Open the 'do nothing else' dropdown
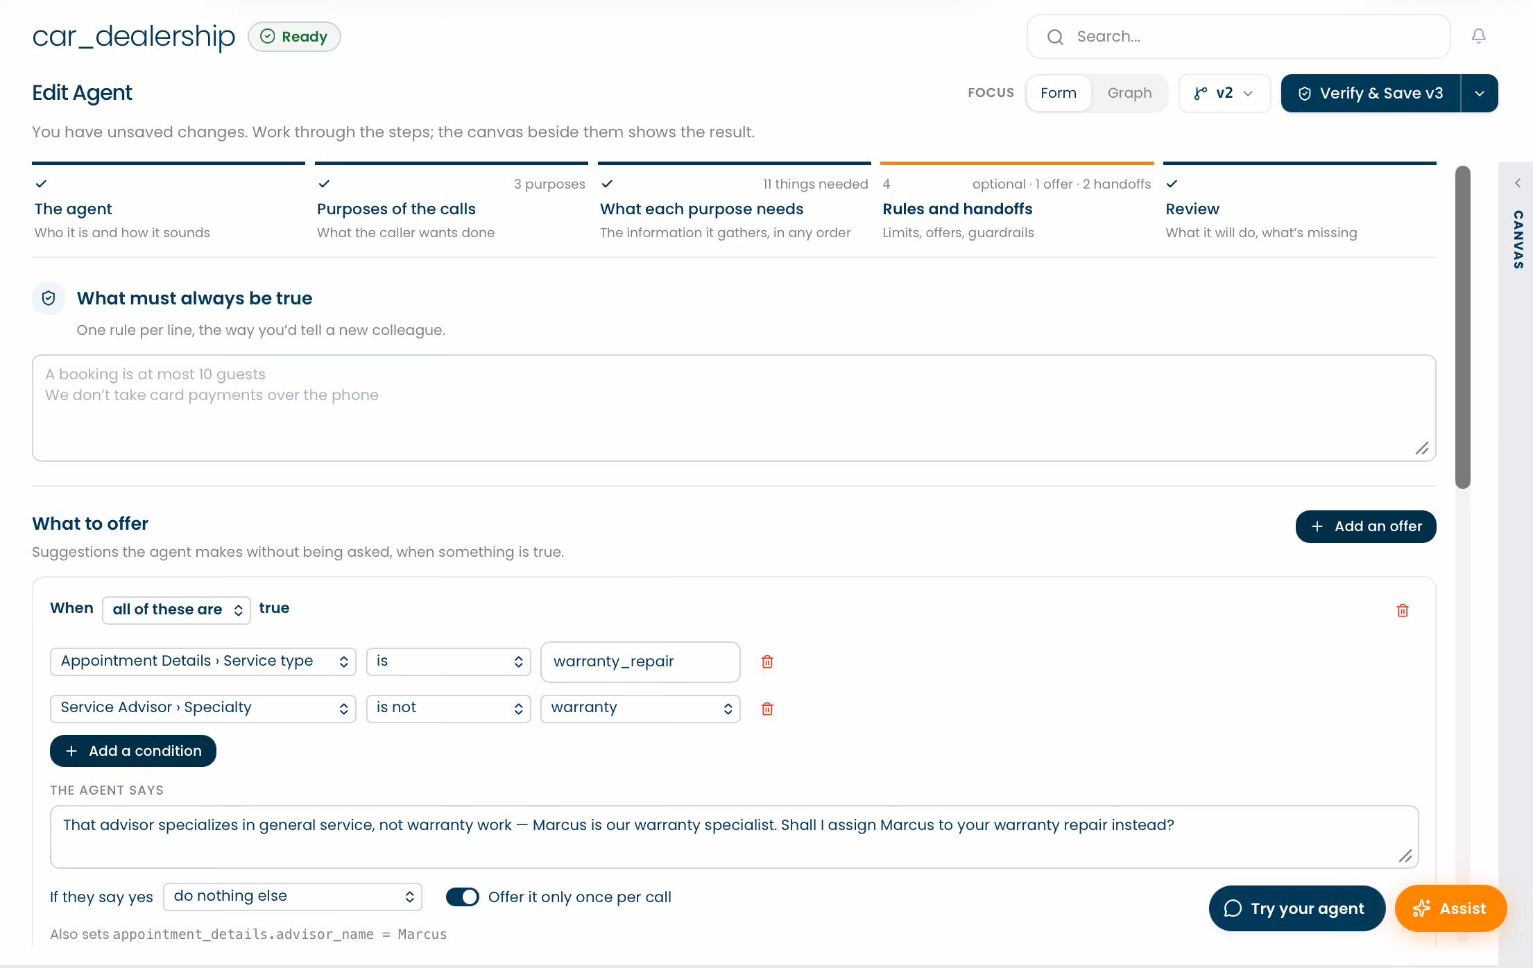This screenshot has width=1533, height=968. 293,897
